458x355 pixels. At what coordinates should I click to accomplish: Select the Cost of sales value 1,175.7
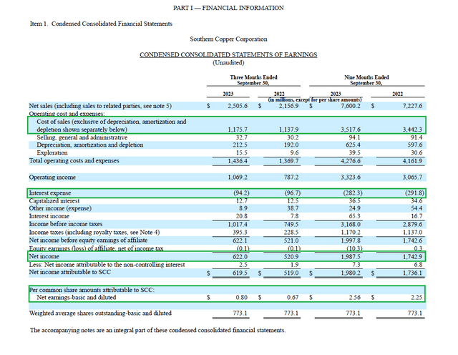(238, 130)
